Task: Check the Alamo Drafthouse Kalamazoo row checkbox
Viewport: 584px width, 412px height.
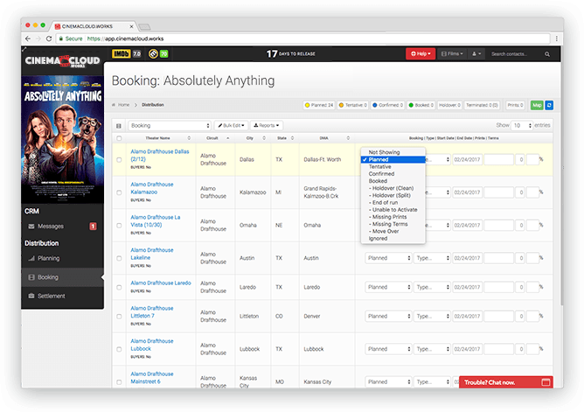Action: (x=119, y=192)
